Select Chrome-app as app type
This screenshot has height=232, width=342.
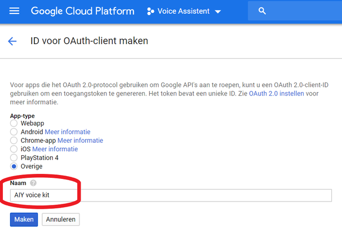click(x=14, y=141)
